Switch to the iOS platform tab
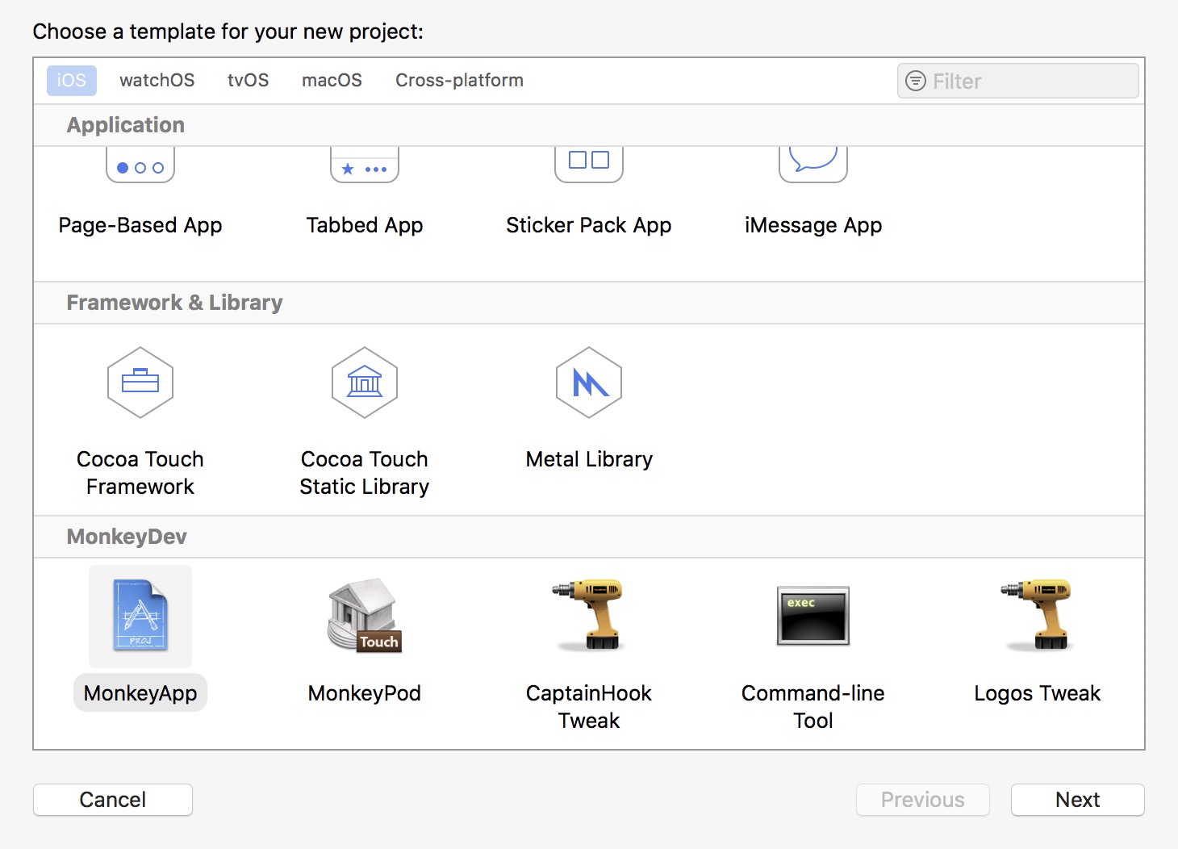The width and height of the screenshot is (1178, 849). click(72, 81)
